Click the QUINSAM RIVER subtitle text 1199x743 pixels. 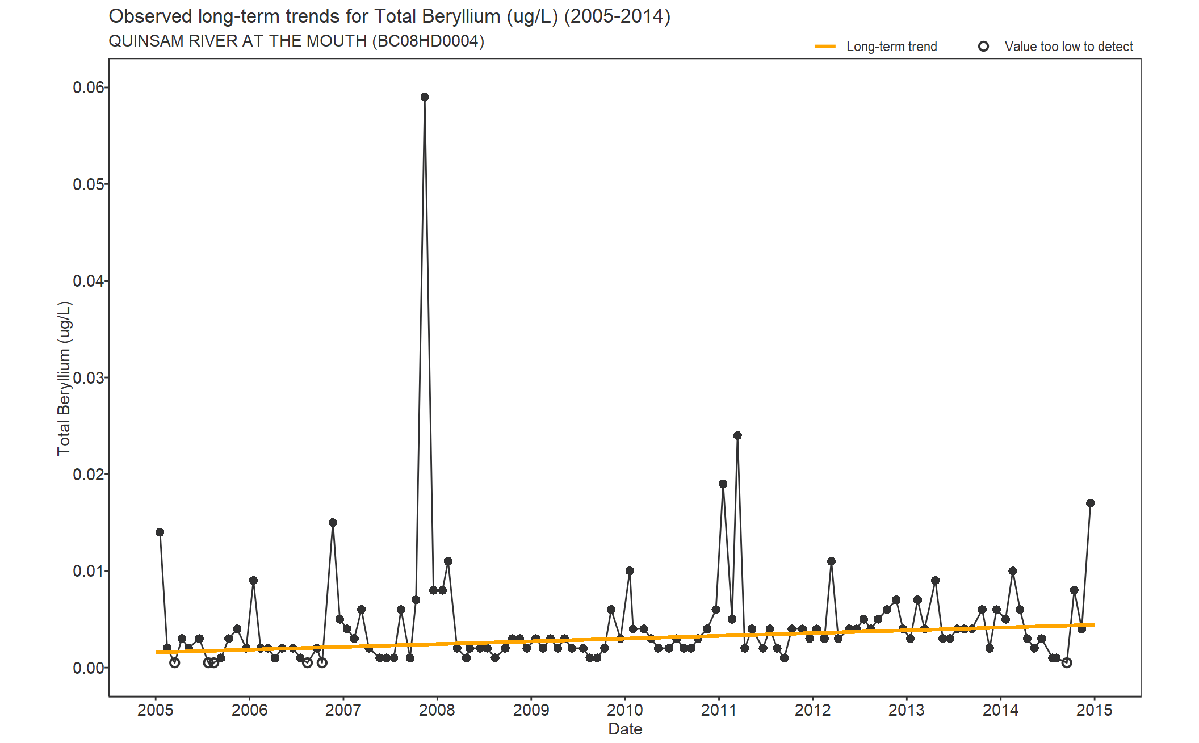point(296,41)
